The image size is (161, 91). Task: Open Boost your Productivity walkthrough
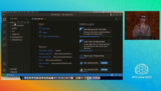tap(96, 56)
